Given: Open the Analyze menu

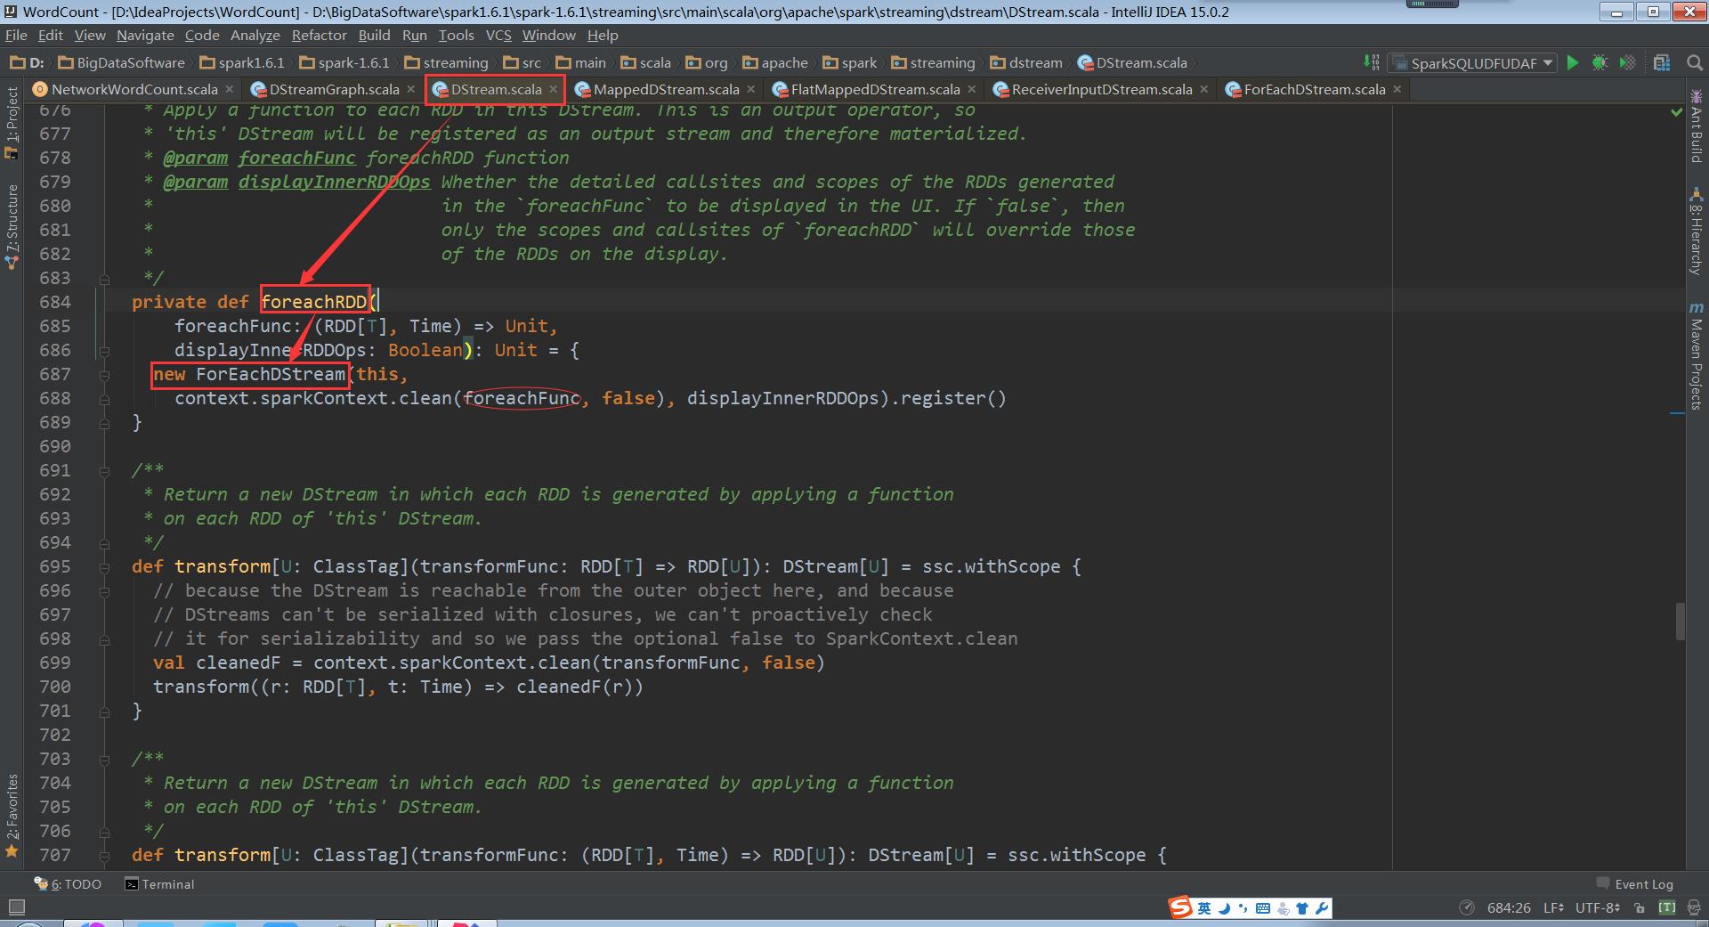Looking at the screenshot, I should (x=255, y=35).
